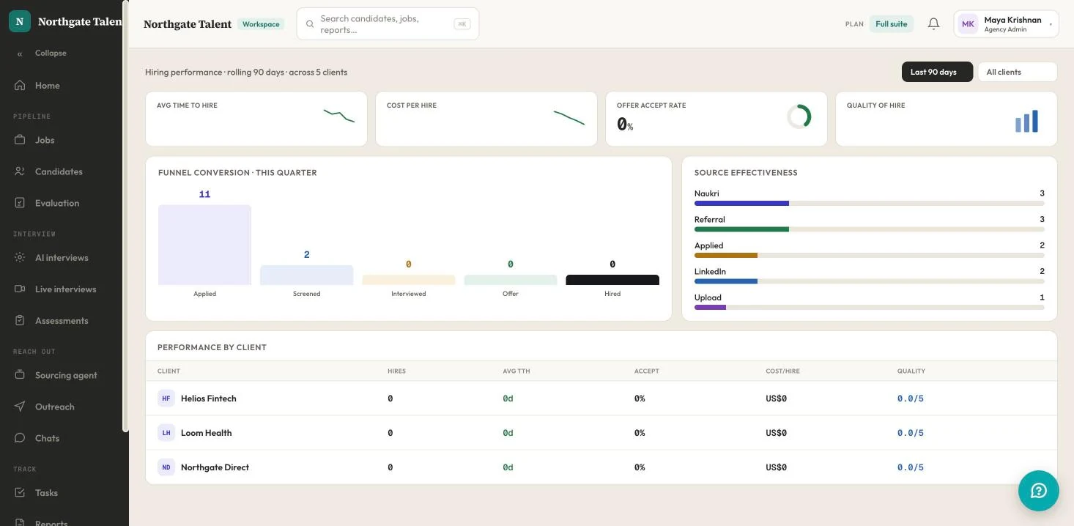Click the Live interviews sidebar label
Screen dimensions: 1074x526
point(65,289)
